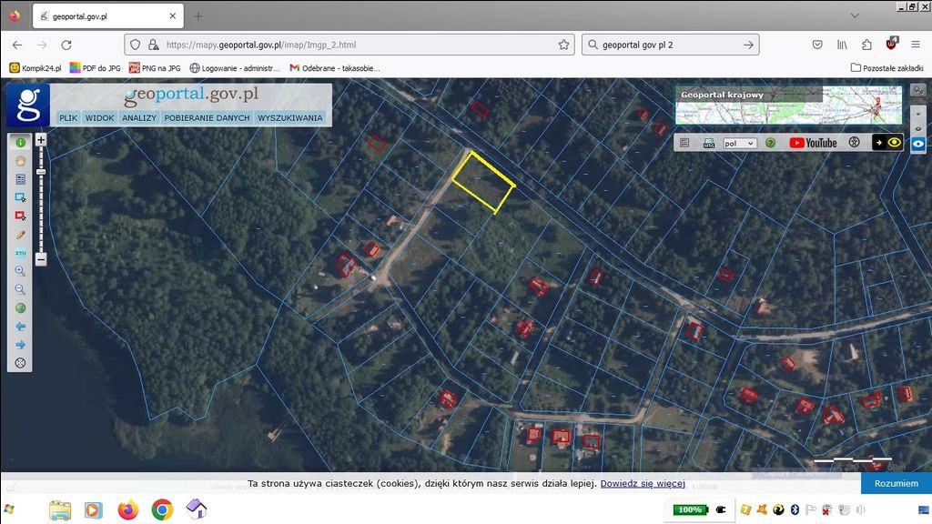Image resolution: width=932 pixels, height=524 pixels.
Task: Click the zoom slider handle
Action: pos(41,172)
